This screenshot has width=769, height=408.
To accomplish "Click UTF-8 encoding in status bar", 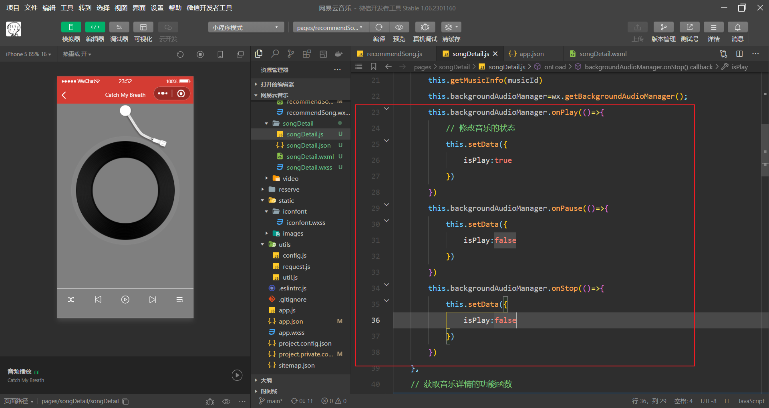I will click(708, 401).
